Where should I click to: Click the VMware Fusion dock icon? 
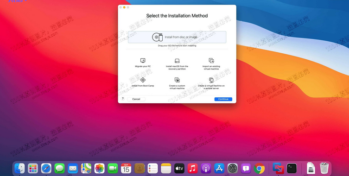coord(279,169)
